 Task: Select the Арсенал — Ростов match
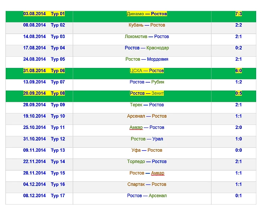(147, 116)
